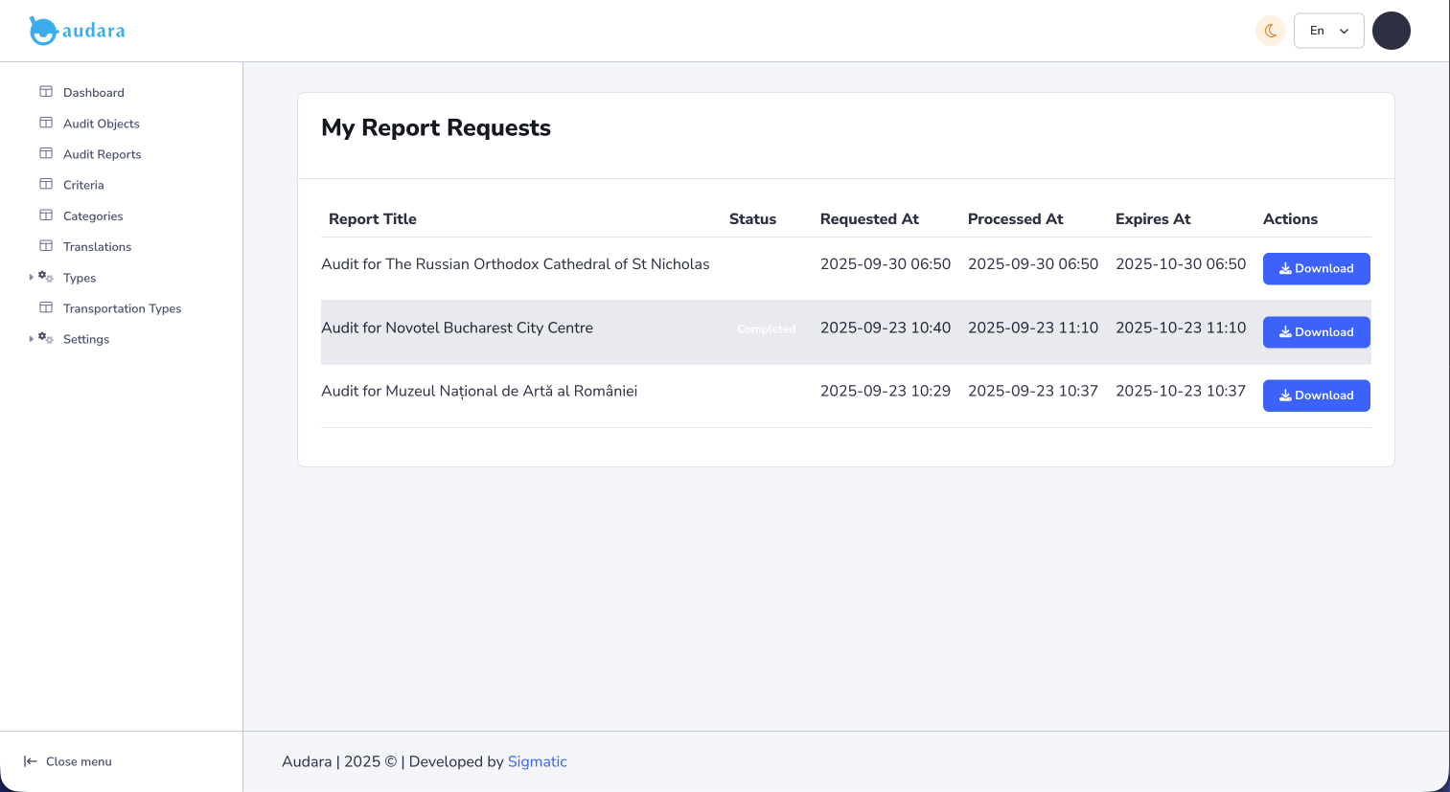Follow the Sigmatic footer link
Viewport: 1450px width, 792px height.
(x=537, y=761)
